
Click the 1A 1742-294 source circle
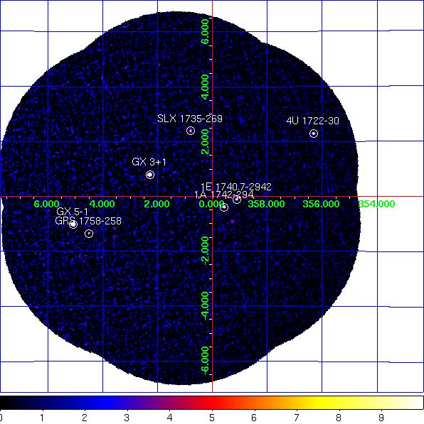[224, 207]
